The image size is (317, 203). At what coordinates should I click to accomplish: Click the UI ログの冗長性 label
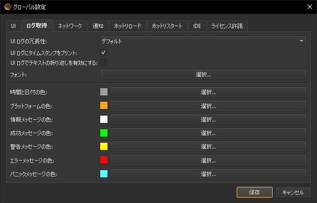pos(28,41)
